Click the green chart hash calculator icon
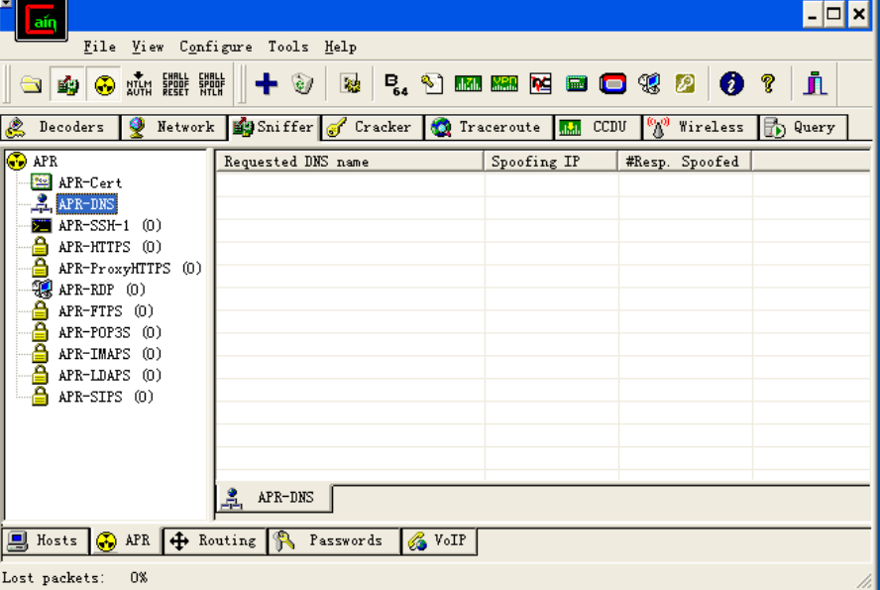Screen dimensions: 880x590 click(468, 84)
